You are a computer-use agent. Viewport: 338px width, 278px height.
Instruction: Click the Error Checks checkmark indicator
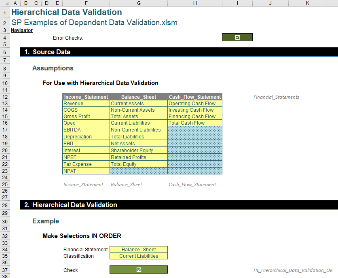pyautogui.click(x=237, y=37)
